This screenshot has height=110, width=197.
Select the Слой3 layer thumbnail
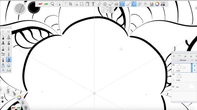click(x=179, y=76)
